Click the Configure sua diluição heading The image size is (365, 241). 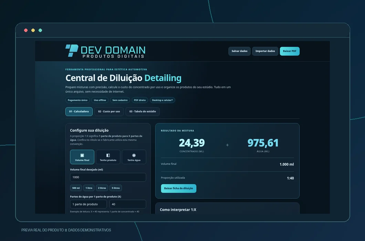[89, 130]
